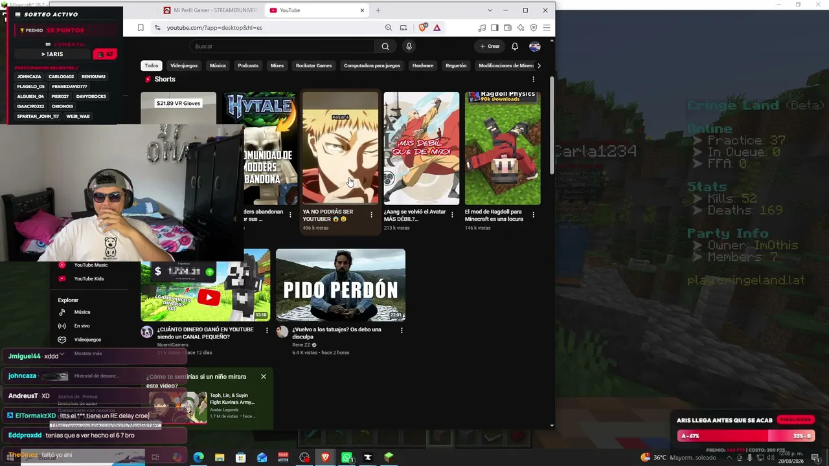Screen dimensions: 829x466
Task: Bookmark this page with the bookmark icon
Action: point(141,28)
